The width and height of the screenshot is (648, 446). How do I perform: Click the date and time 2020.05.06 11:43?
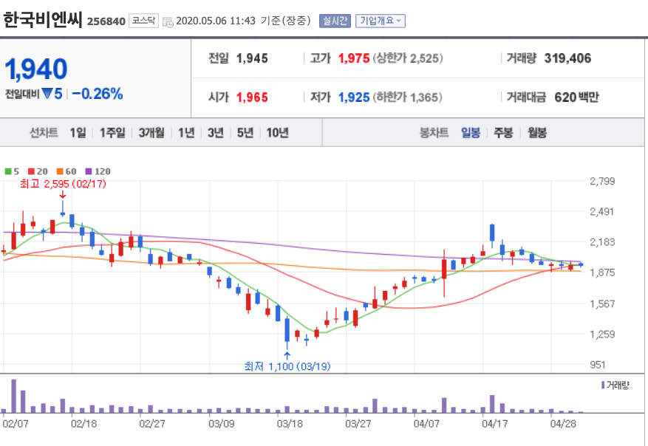click(x=216, y=21)
